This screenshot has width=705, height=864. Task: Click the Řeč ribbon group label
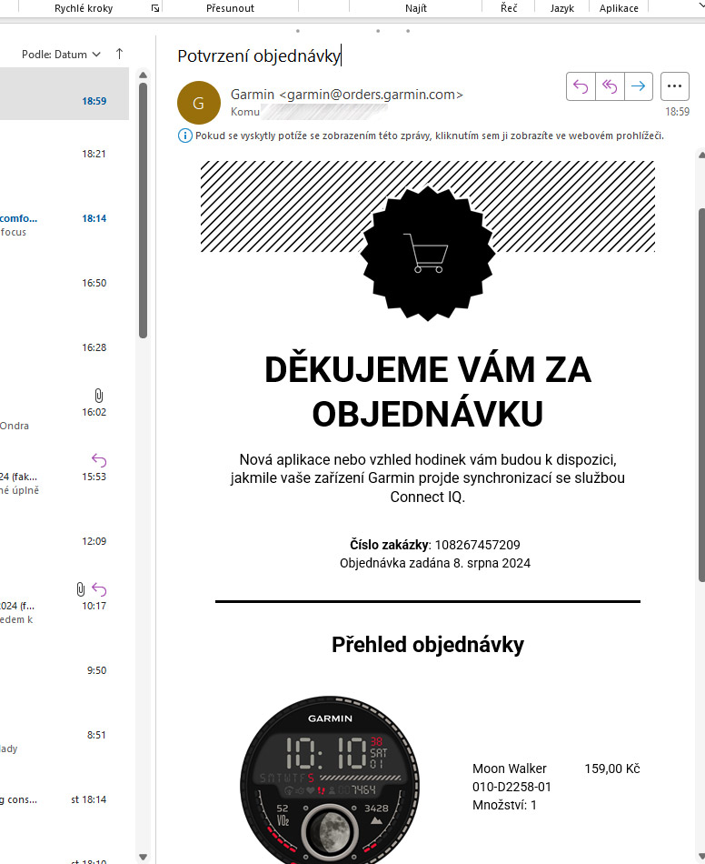click(x=509, y=8)
